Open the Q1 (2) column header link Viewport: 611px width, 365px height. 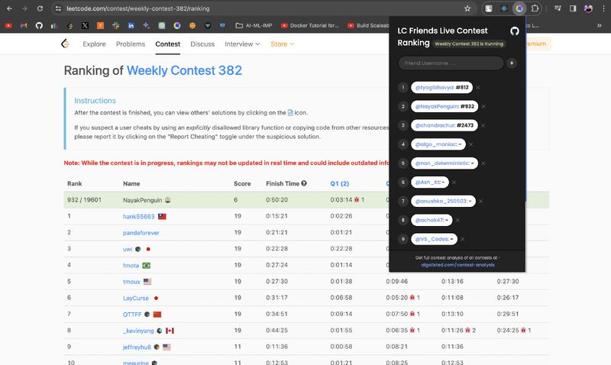point(340,183)
